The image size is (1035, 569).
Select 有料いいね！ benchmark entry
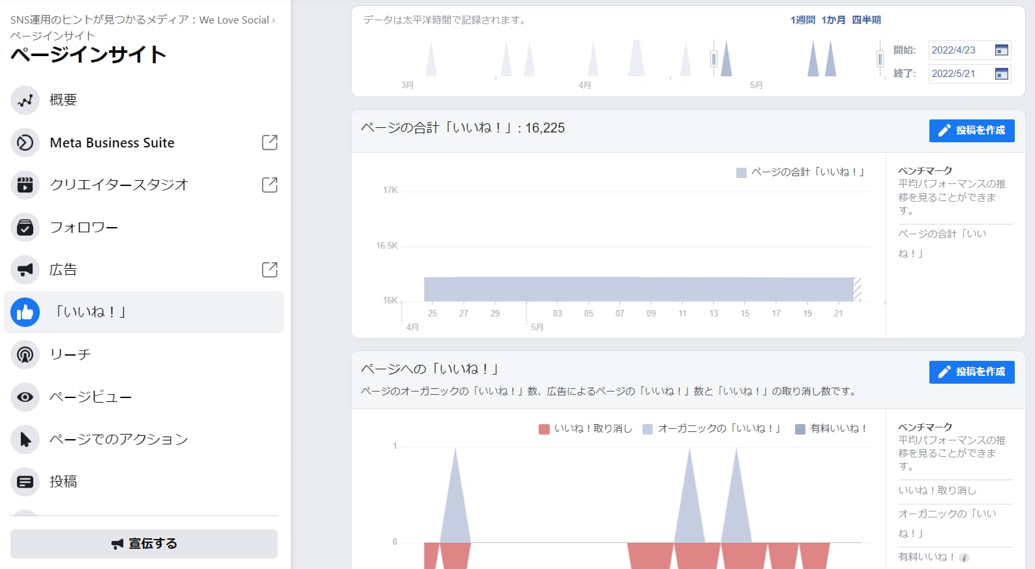(x=926, y=557)
